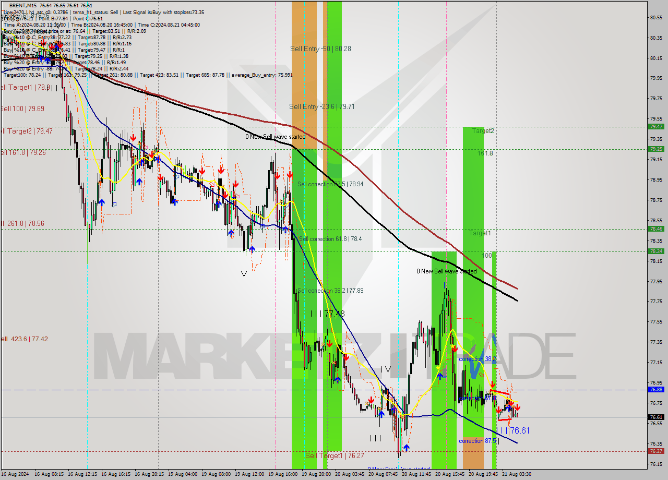Click the 'V' wave label near 19 Aug 12:00
The height and width of the screenshot is (480, 668).
pos(244,273)
